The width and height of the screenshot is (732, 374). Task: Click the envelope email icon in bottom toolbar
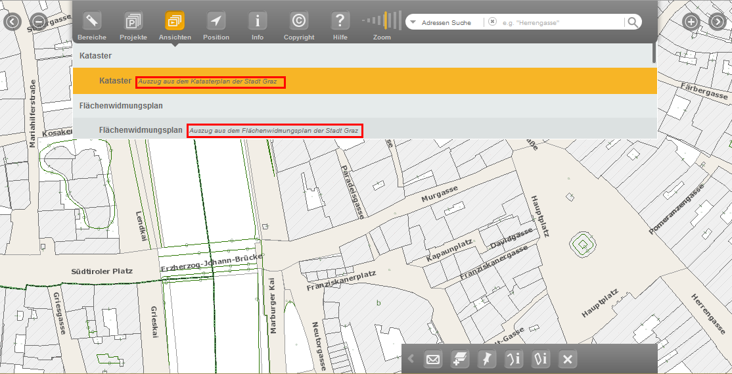tap(433, 360)
